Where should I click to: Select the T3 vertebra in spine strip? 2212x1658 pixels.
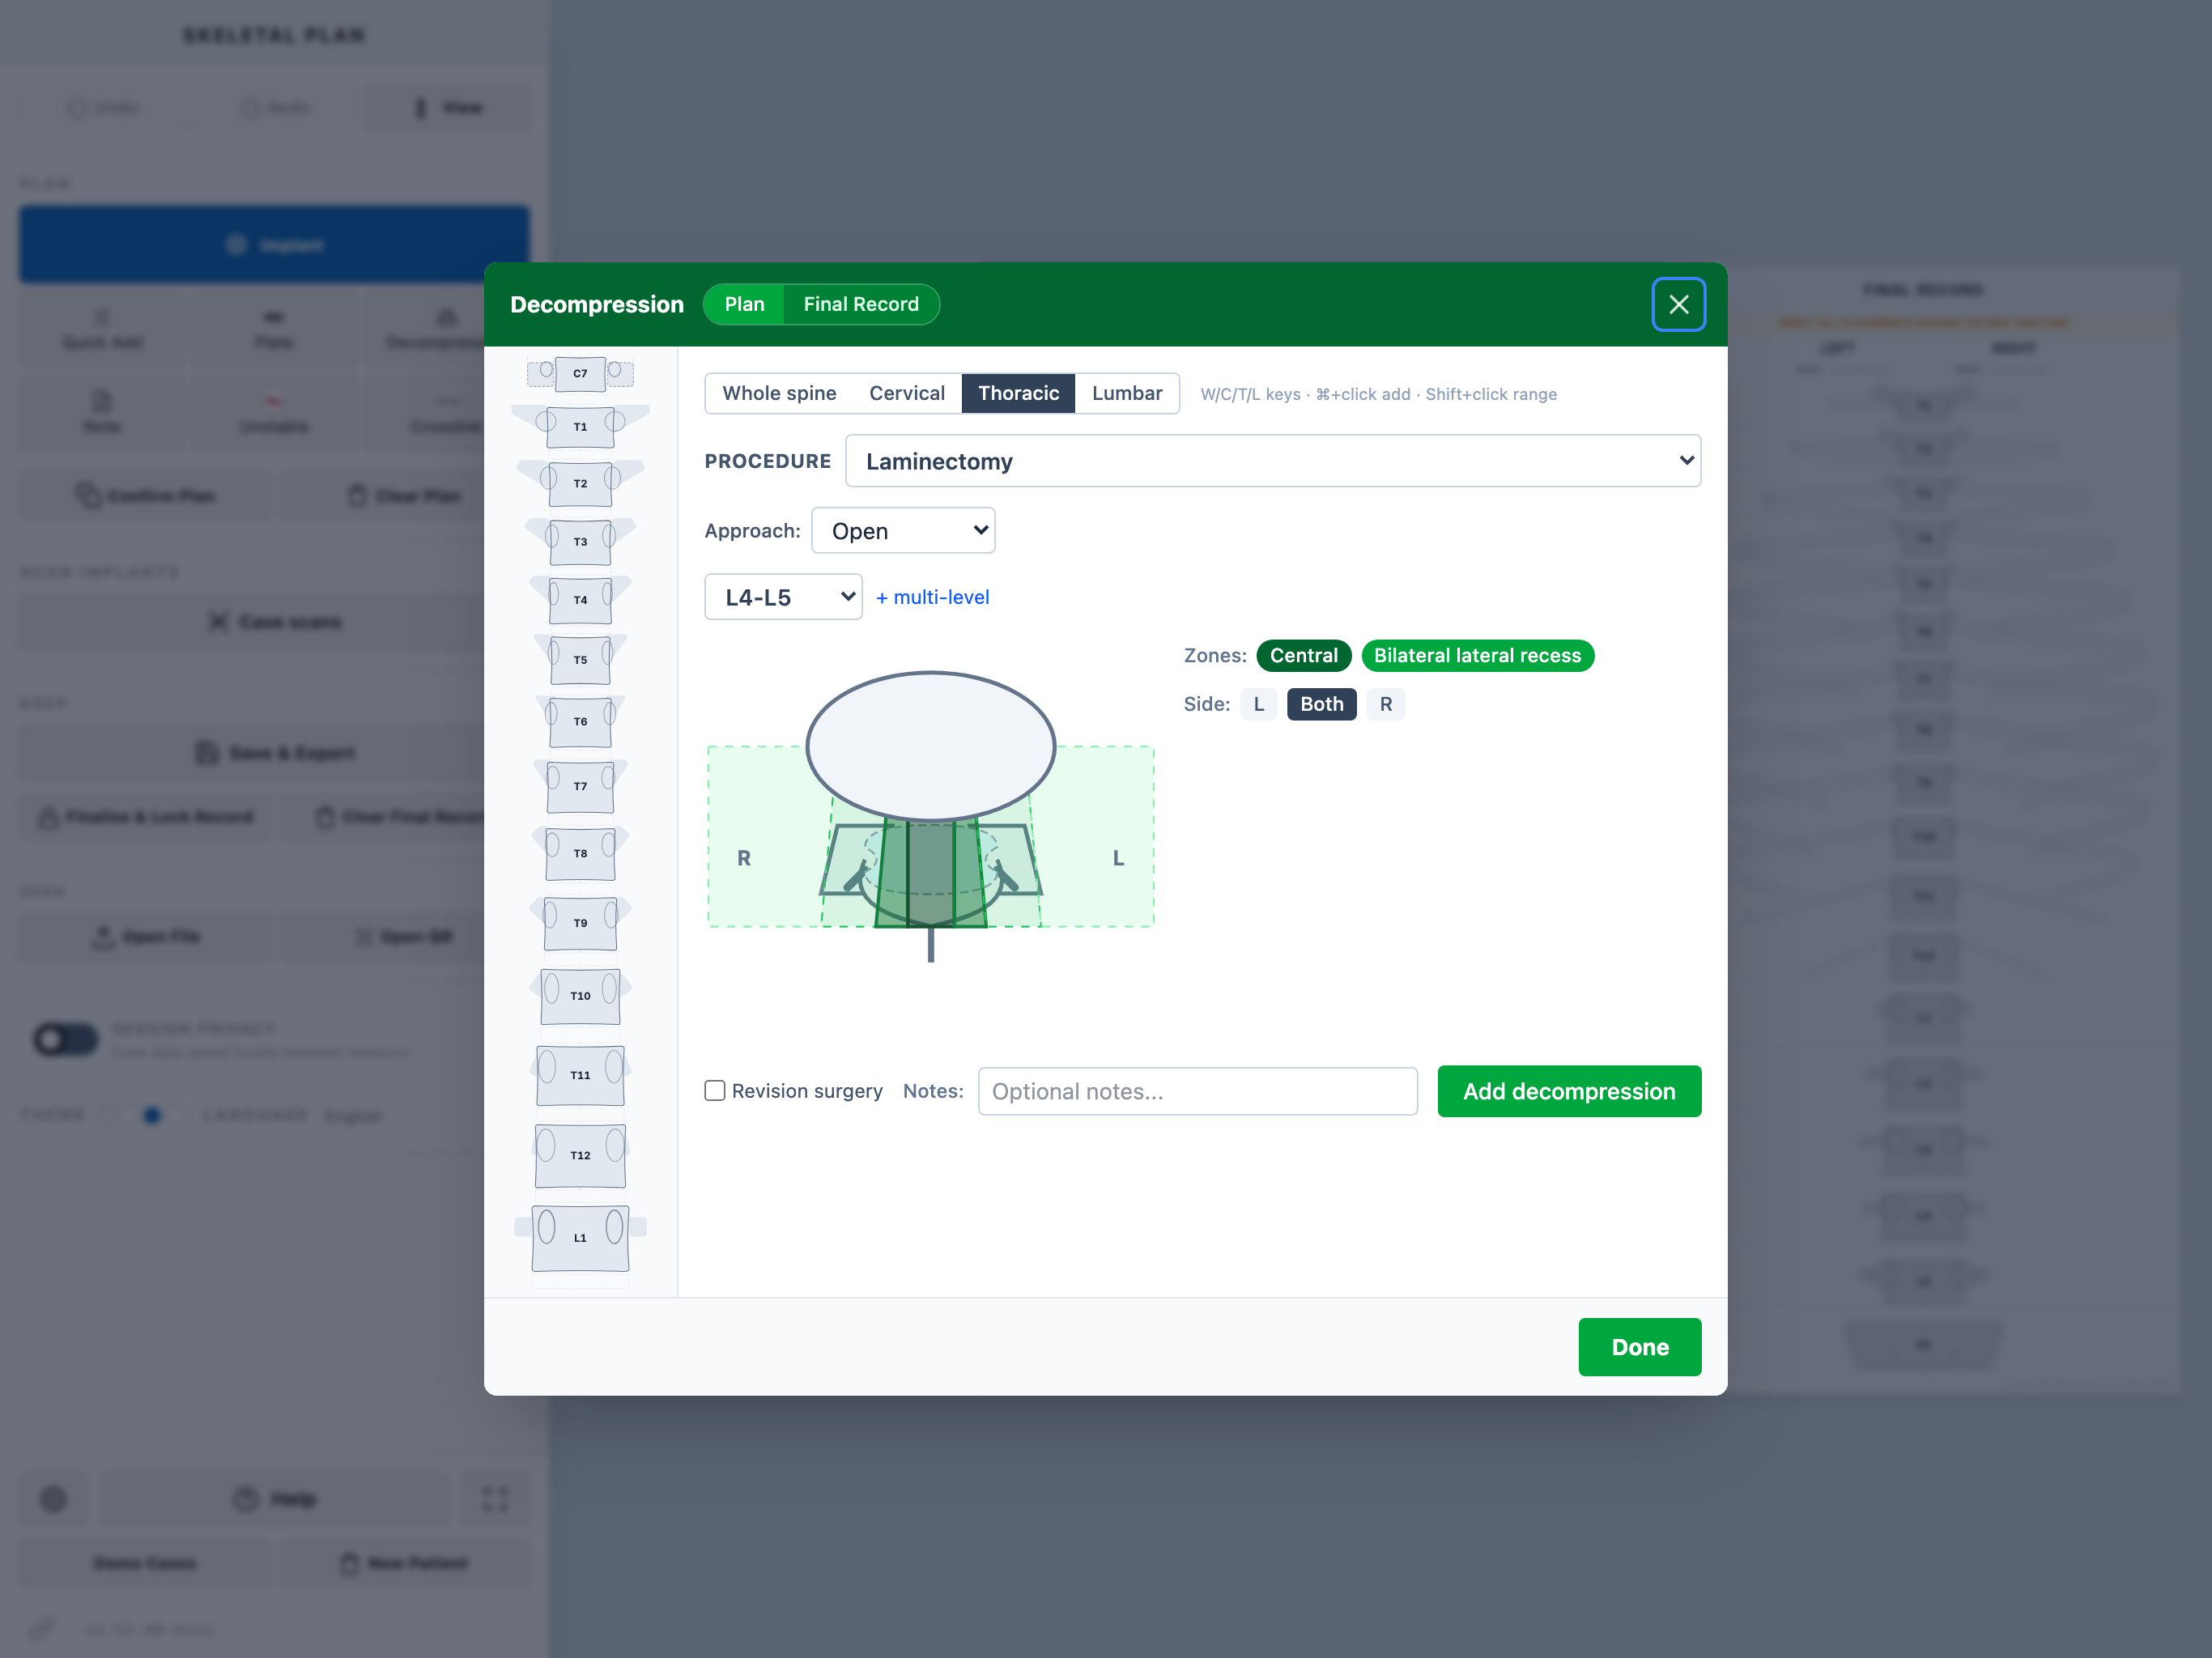click(x=580, y=542)
